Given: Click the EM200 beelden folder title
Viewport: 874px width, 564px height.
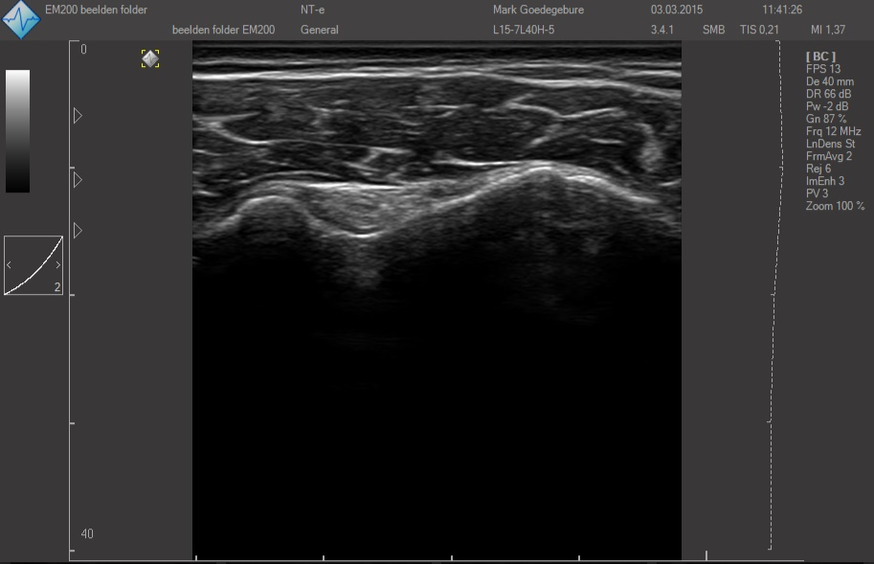Looking at the screenshot, I should pyautogui.click(x=96, y=10).
